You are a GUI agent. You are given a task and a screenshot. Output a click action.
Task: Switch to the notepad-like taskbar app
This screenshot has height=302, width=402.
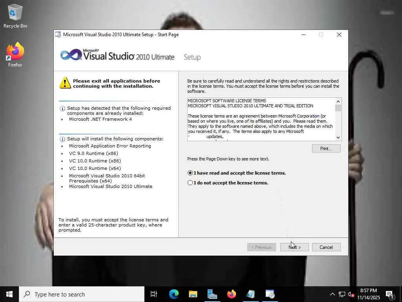click(x=250, y=294)
